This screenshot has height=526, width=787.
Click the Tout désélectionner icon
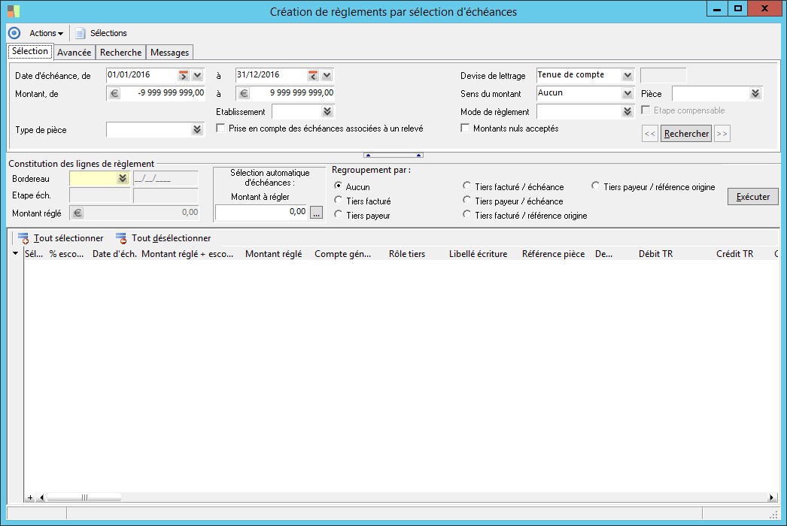(121, 238)
